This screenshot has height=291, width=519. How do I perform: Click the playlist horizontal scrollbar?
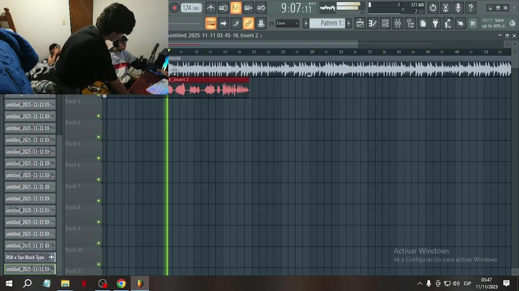pyautogui.click(x=263, y=44)
